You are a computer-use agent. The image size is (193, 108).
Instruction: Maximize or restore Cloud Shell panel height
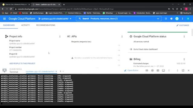pos(178,70)
